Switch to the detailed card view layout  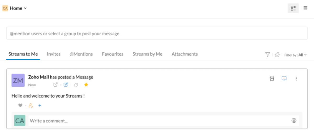pyautogui.click(x=293, y=8)
